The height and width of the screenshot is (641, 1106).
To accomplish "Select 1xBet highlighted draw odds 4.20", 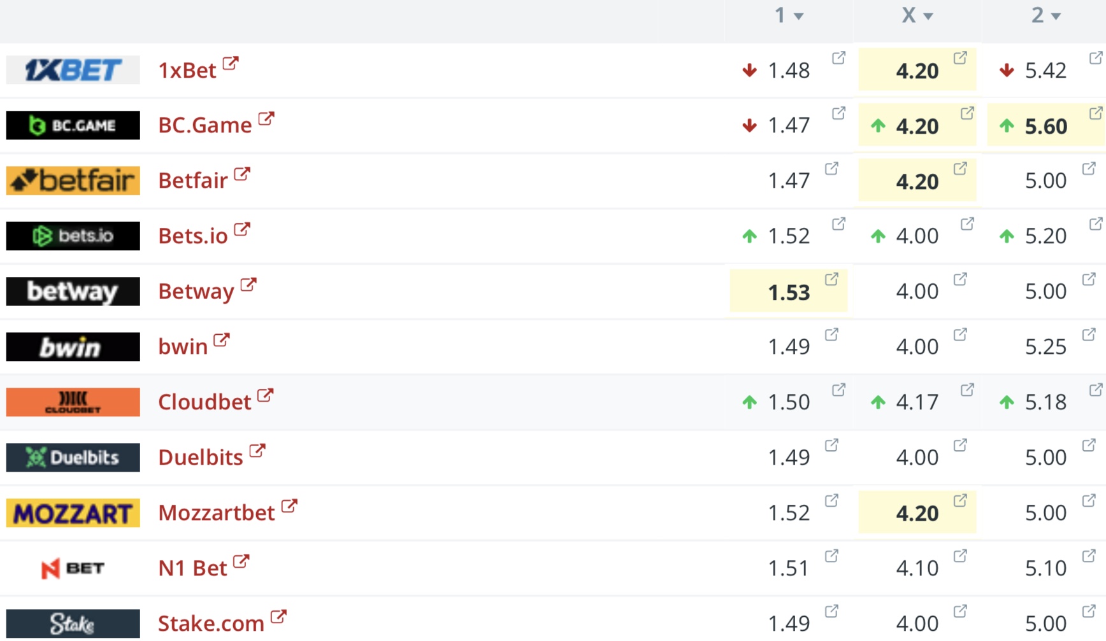I will (917, 71).
